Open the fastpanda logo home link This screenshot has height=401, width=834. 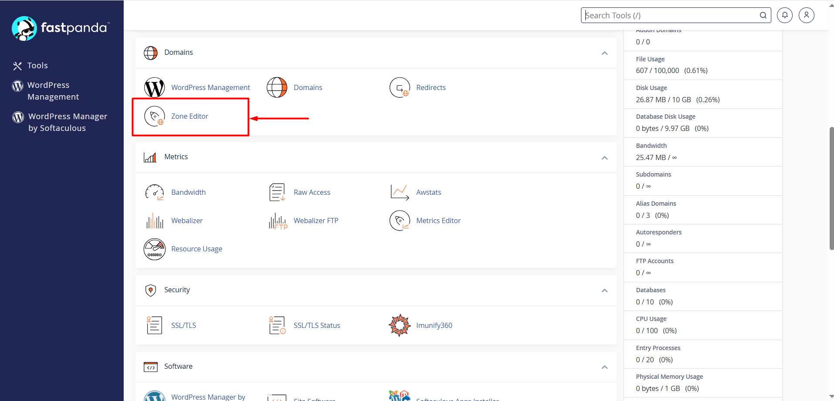pos(61,28)
